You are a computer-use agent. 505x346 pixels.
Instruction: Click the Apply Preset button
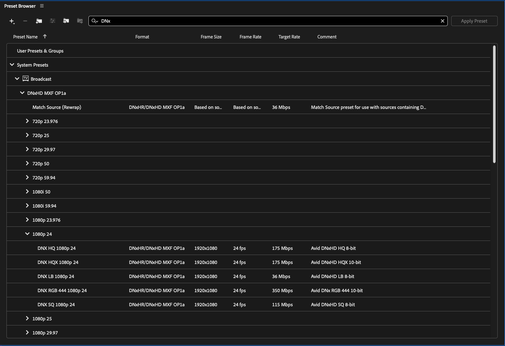[474, 21]
